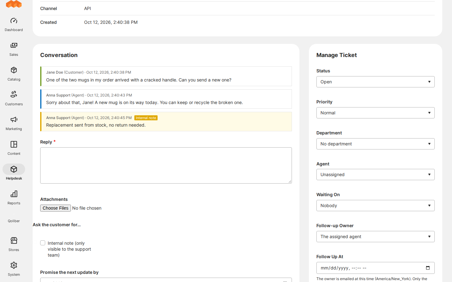Open the Qoliber sidebar menu item
Screen dimensions: 452x282
[x=14, y=221]
